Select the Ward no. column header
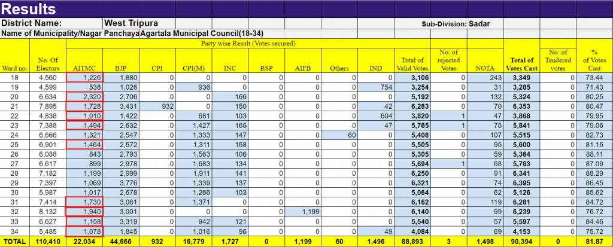613x247 pixels. coord(15,56)
